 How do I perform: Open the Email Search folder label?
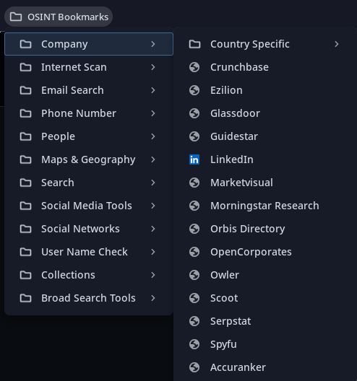coord(72,90)
